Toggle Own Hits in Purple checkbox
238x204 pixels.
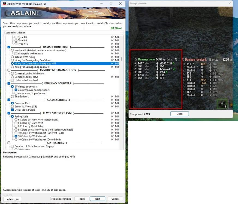click(x=13, y=110)
